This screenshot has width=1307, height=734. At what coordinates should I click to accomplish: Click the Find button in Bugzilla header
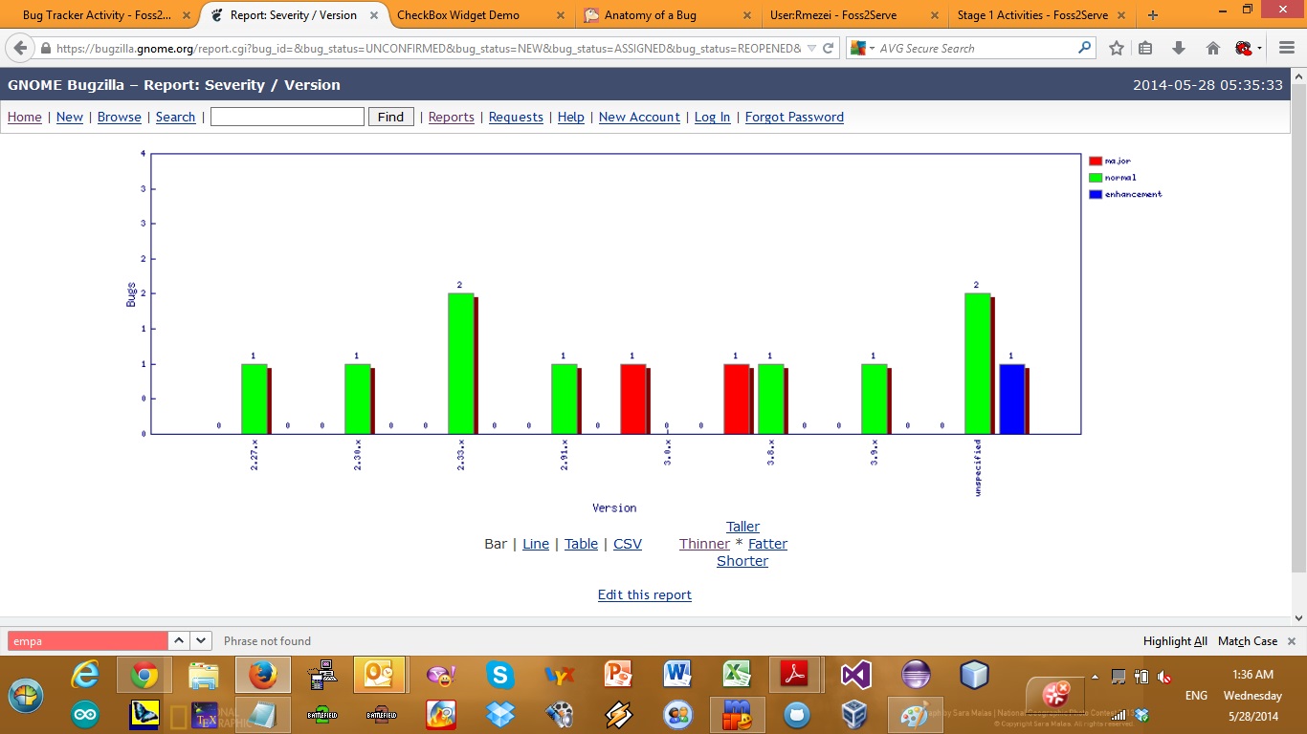tap(390, 117)
